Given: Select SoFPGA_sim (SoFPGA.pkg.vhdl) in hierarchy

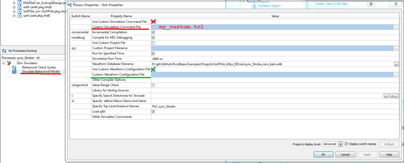Looking at the screenshot, I should pyautogui.click(x=44, y=11).
